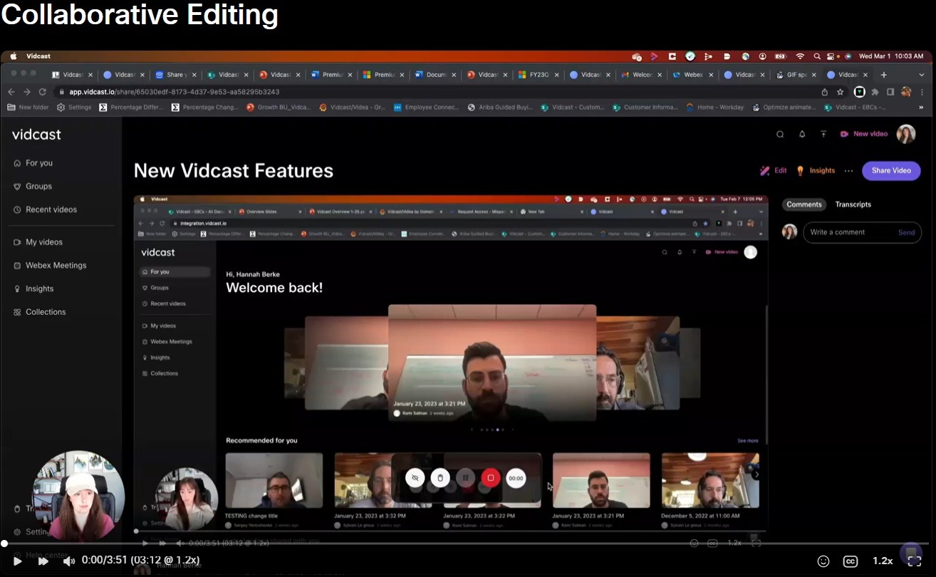The width and height of the screenshot is (936, 577).
Task: Open Home - Workday bookmark in outer browser
Action: [x=714, y=108]
